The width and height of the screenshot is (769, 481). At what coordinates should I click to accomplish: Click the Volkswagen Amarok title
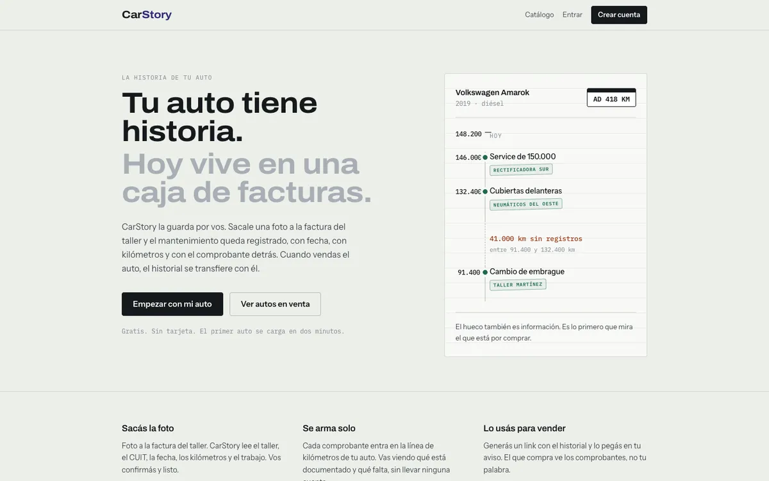[x=492, y=92]
